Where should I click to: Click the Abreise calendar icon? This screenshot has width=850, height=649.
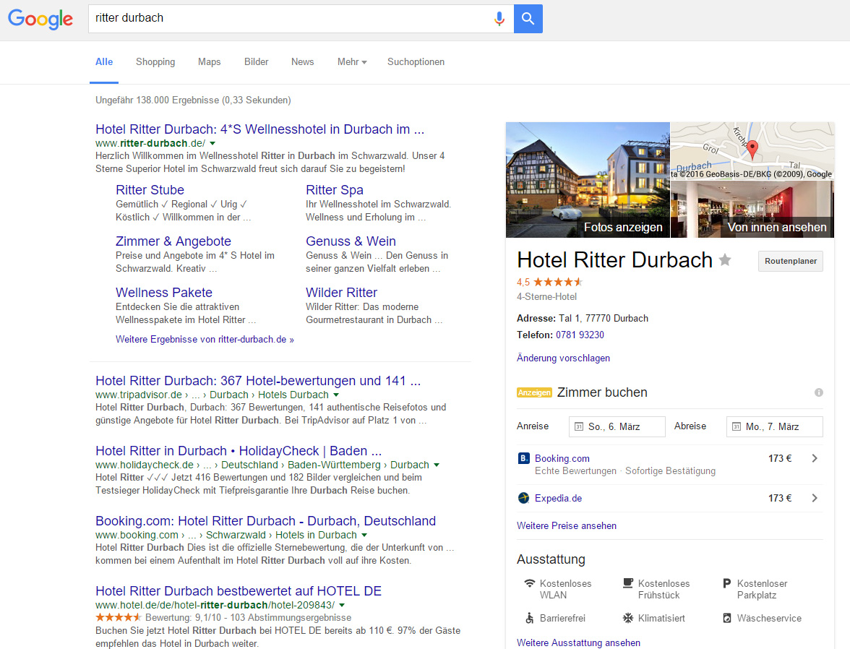736,426
